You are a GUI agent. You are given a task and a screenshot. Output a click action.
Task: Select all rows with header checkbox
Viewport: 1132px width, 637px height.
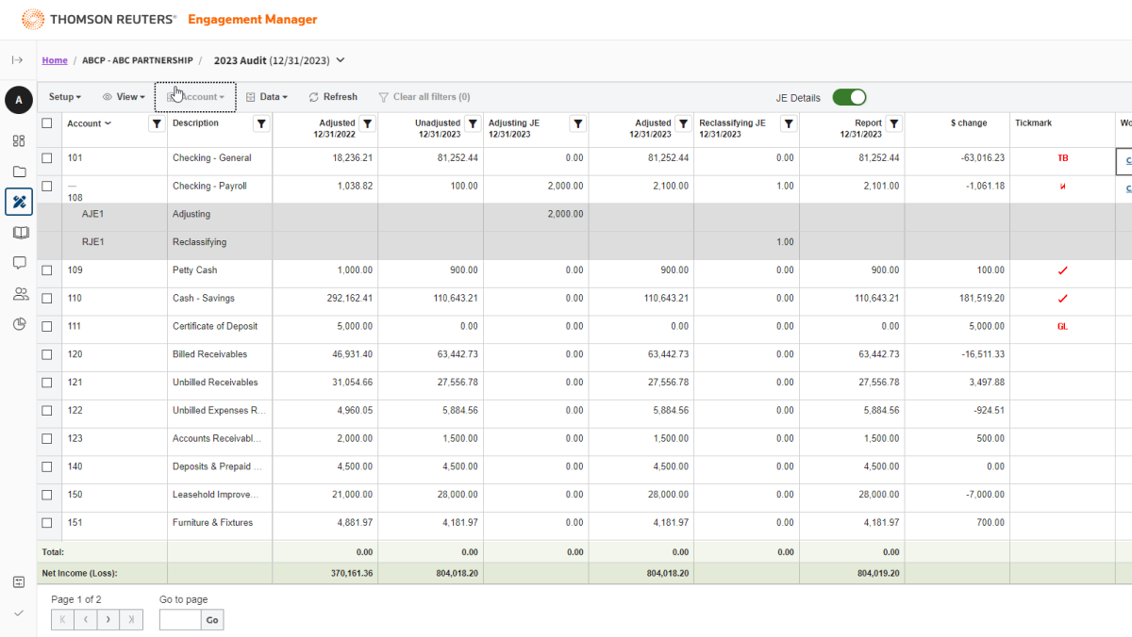coord(47,123)
